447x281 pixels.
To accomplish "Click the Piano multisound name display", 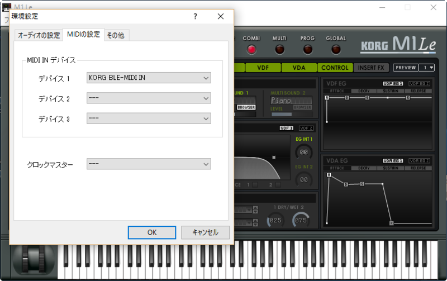I will click(x=291, y=101).
